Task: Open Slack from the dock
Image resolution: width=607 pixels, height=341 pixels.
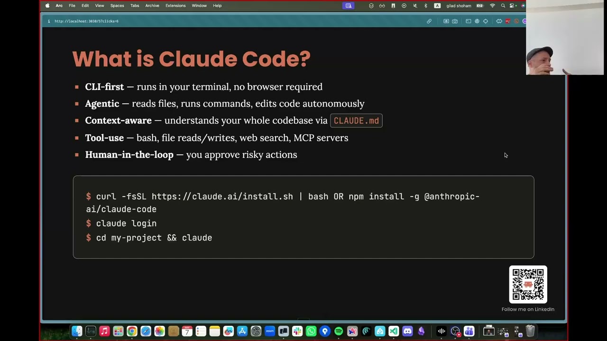Action: 297,331
